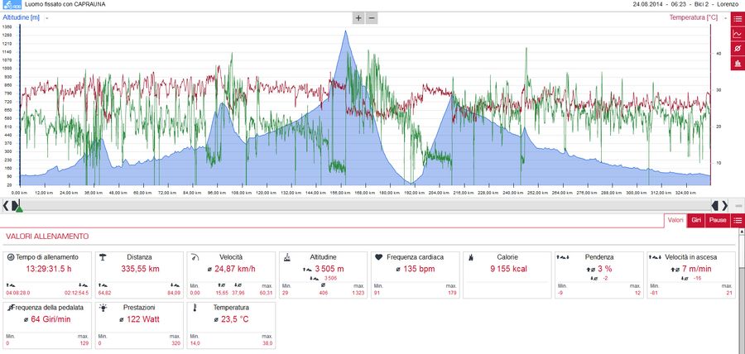Toggle the average values icon
This screenshot has height=354, width=745.
pyautogui.click(x=738, y=49)
